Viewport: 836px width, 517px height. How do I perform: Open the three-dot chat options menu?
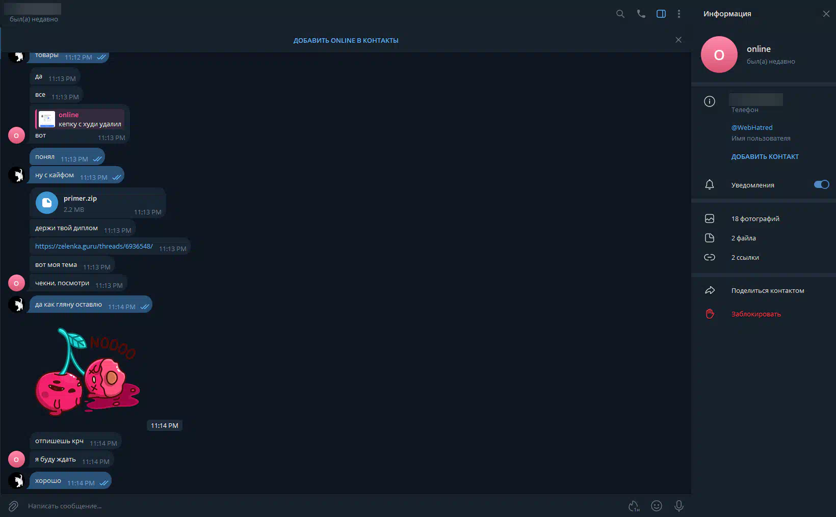(x=679, y=14)
